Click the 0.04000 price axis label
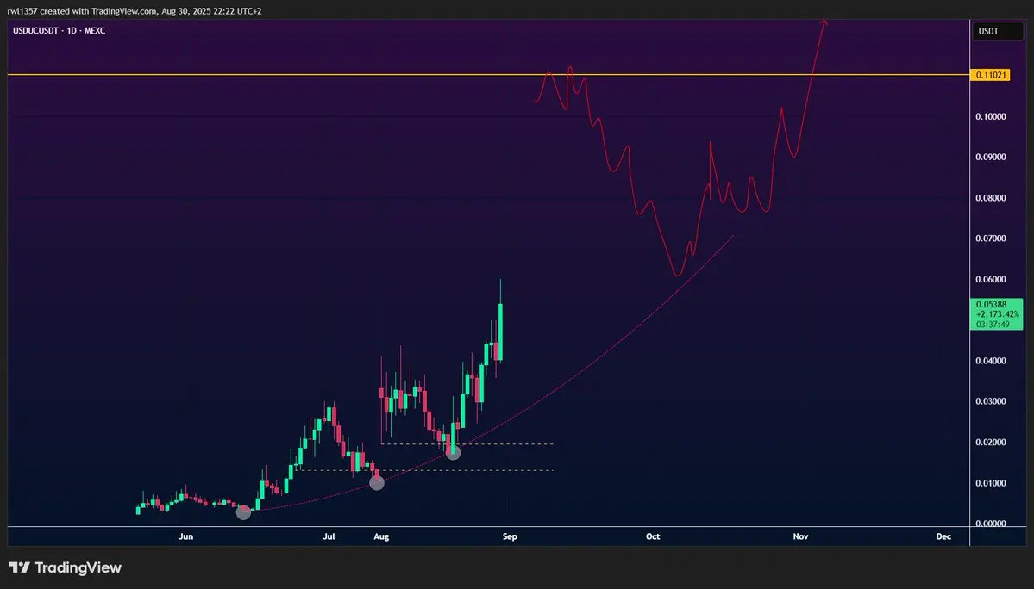Viewport: 1034px width, 589px height. pyautogui.click(x=991, y=361)
